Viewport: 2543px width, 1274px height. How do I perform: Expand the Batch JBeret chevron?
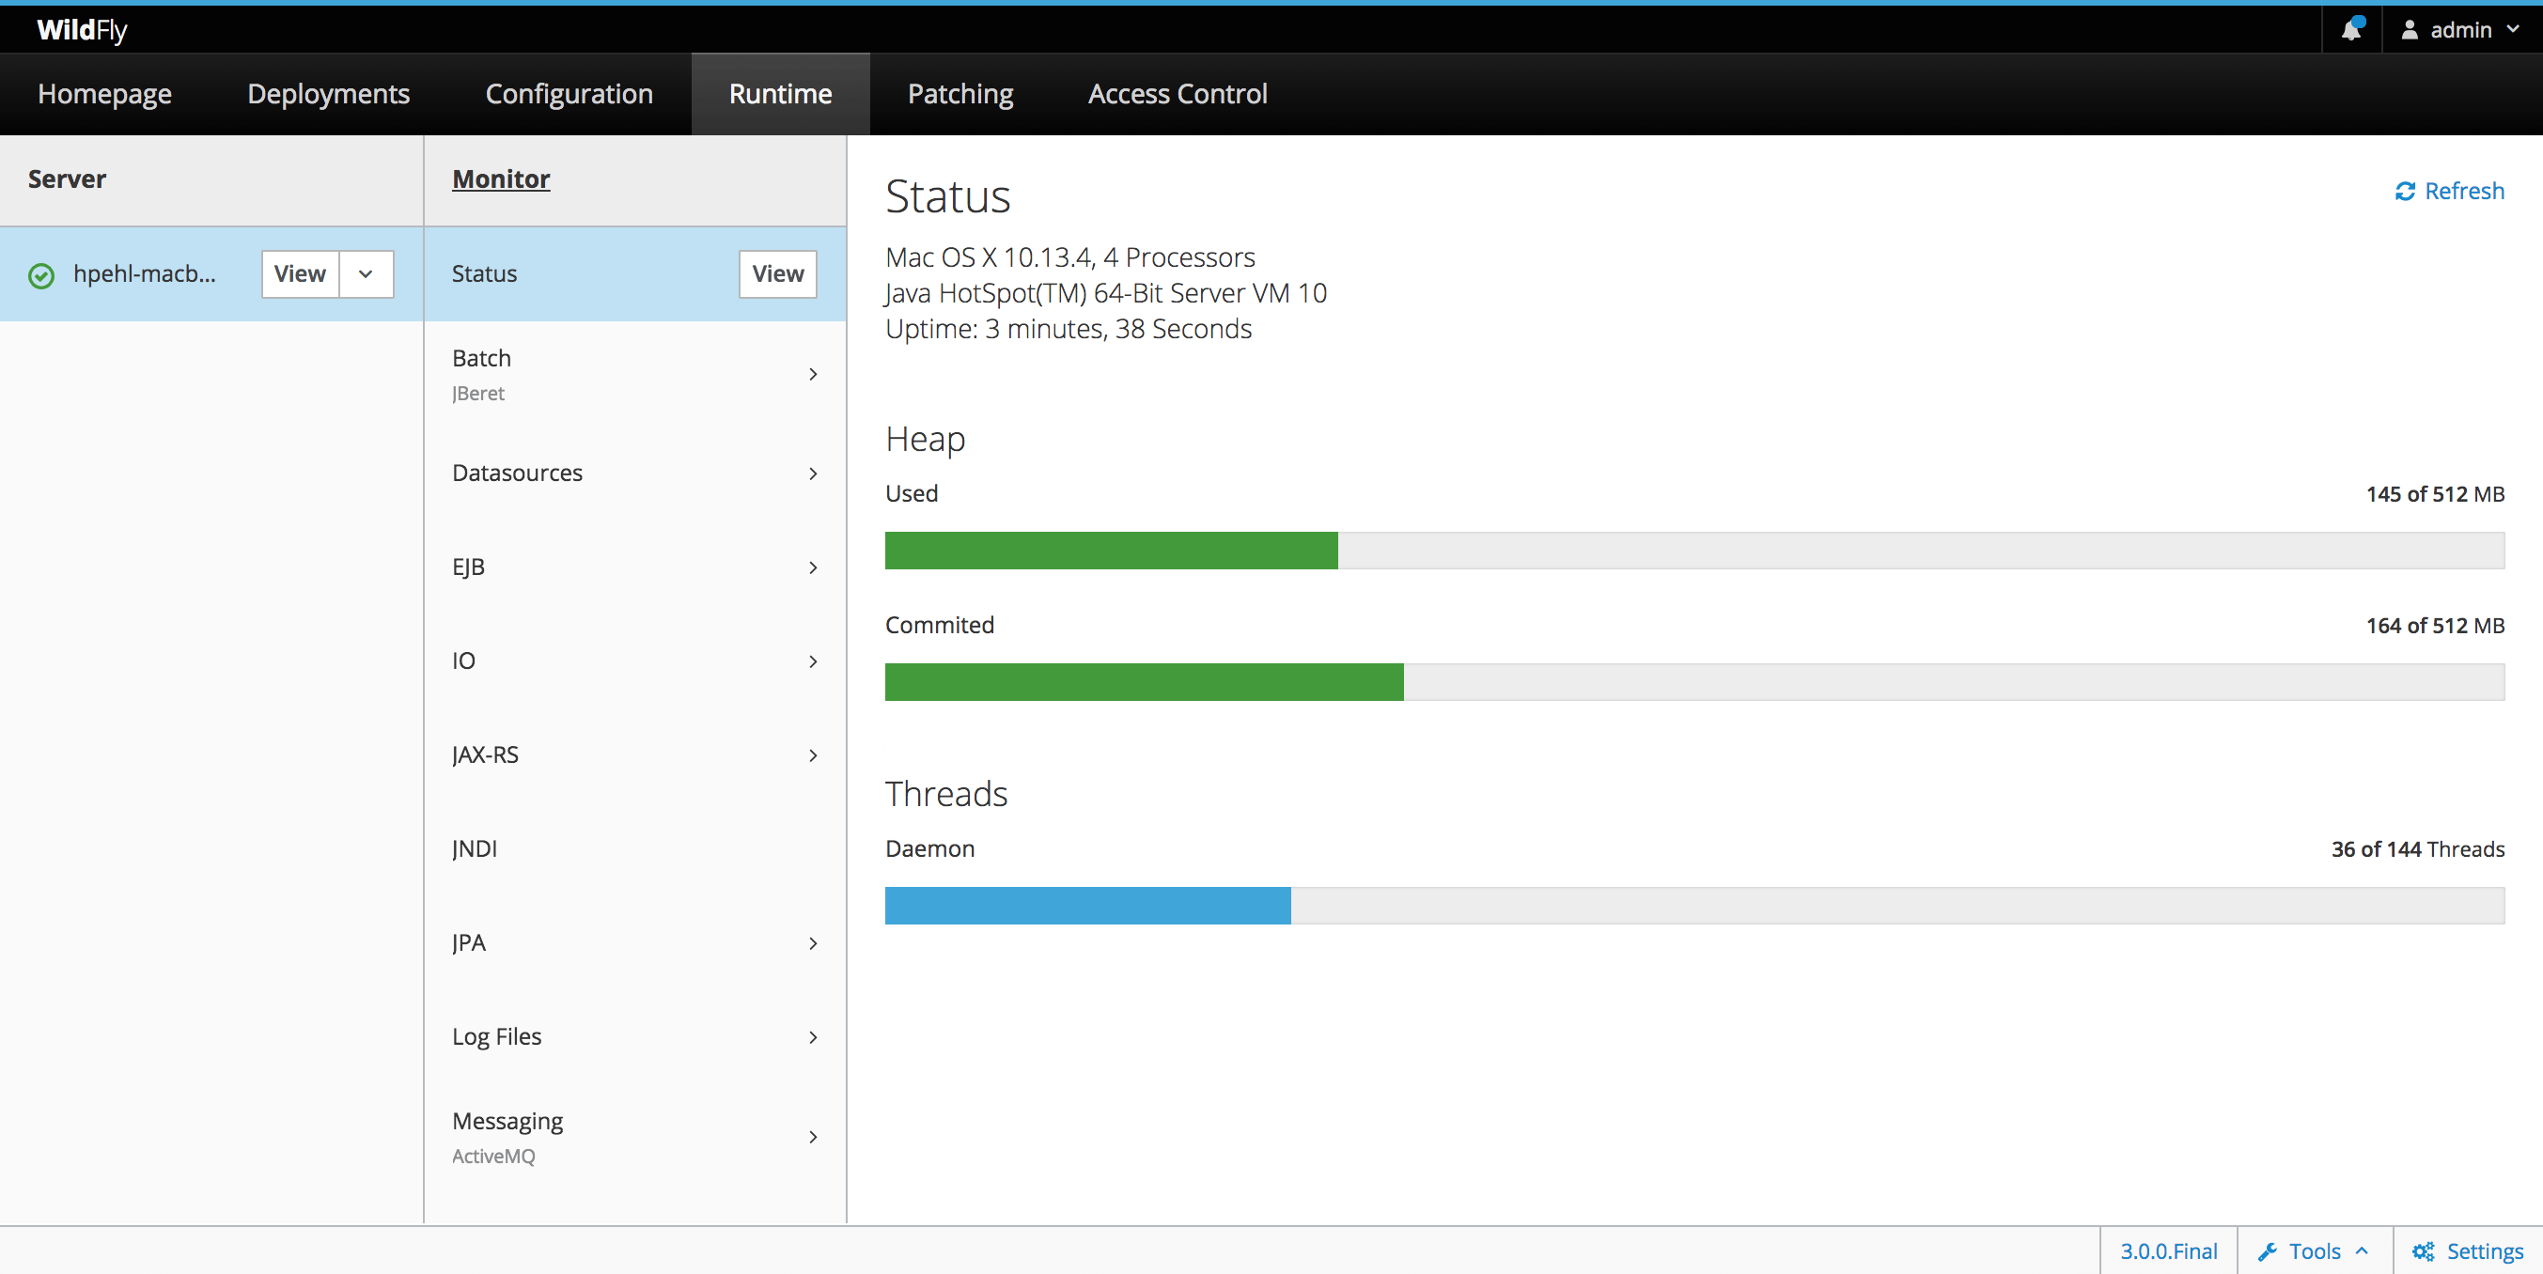[813, 374]
